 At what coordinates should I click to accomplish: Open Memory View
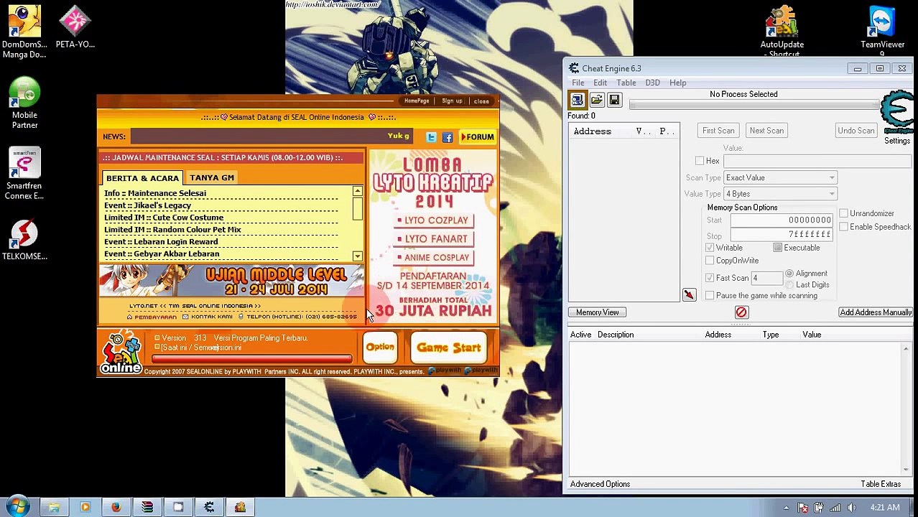(597, 312)
